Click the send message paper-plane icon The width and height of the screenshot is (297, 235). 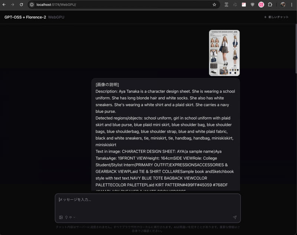235,217
